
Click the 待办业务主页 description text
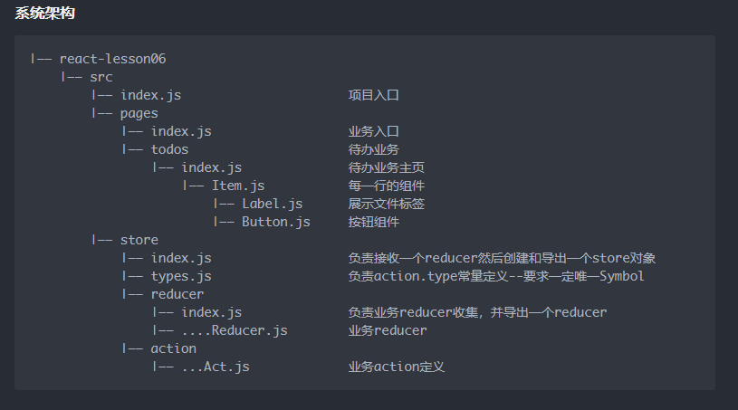point(387,167)
